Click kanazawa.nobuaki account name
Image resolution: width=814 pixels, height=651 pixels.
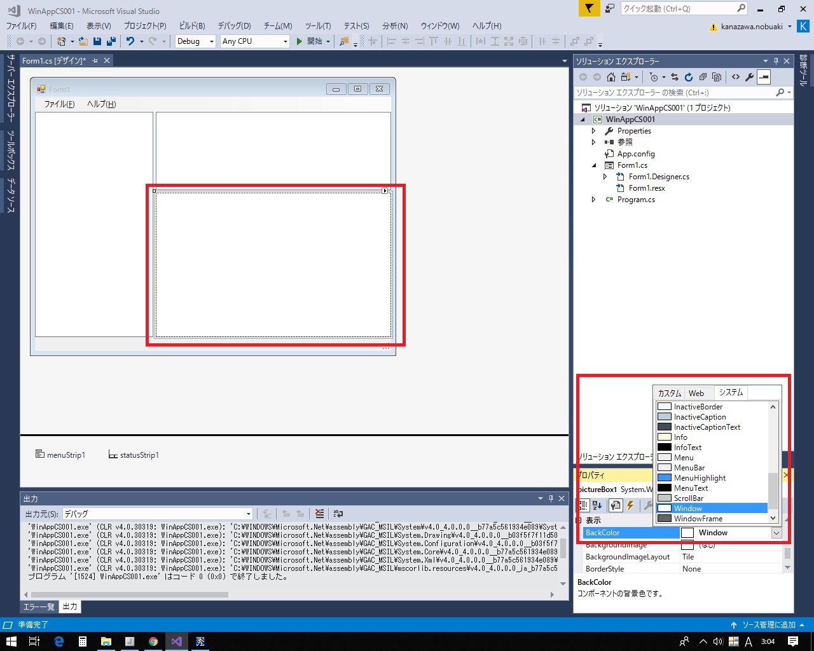752,27
